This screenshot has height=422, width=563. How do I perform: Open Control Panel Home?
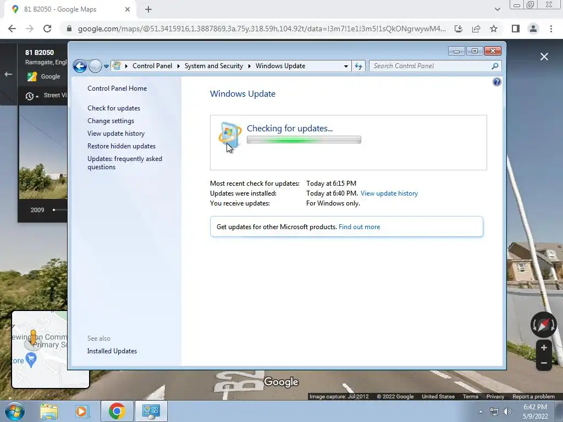[117, 88]
